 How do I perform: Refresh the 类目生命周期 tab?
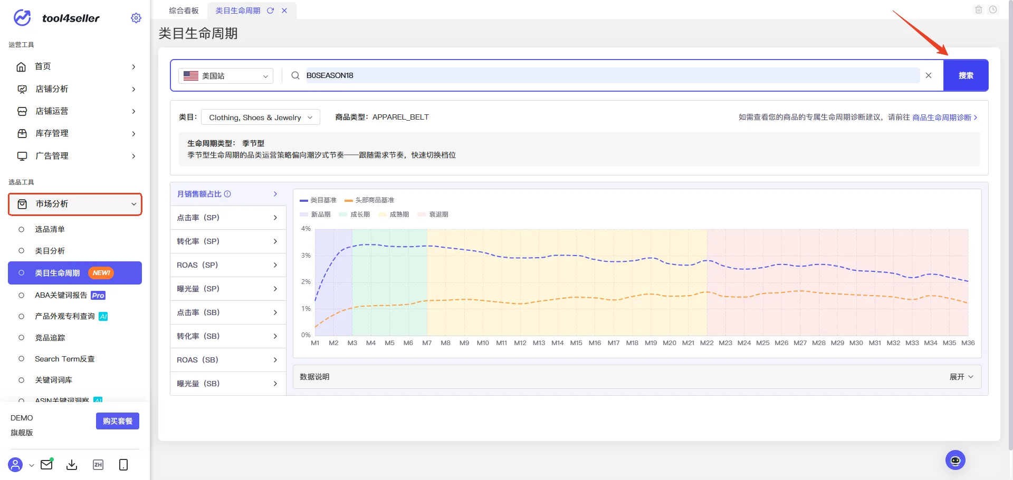point(270,11)
